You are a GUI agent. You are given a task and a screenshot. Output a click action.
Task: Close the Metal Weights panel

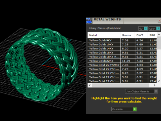pyautogui.click(x=159, y=21)
